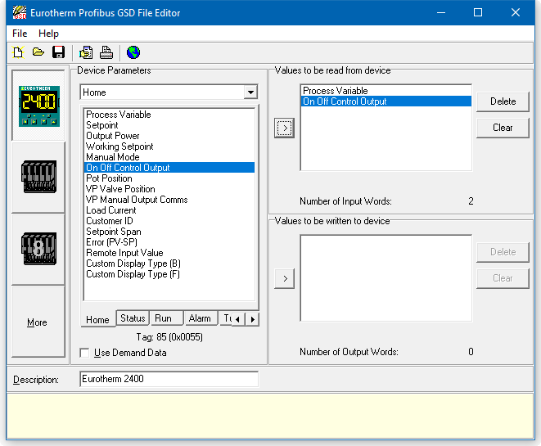Click the printer toolbar icon
The height and width of the screenshot is (446, 541).
[x=106, y=52]
